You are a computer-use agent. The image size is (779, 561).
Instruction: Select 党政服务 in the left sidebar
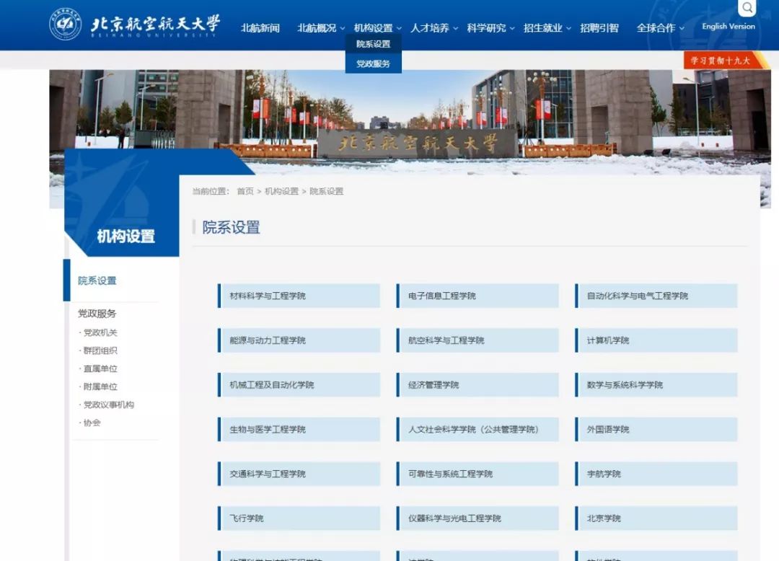(x=97, y=313)
